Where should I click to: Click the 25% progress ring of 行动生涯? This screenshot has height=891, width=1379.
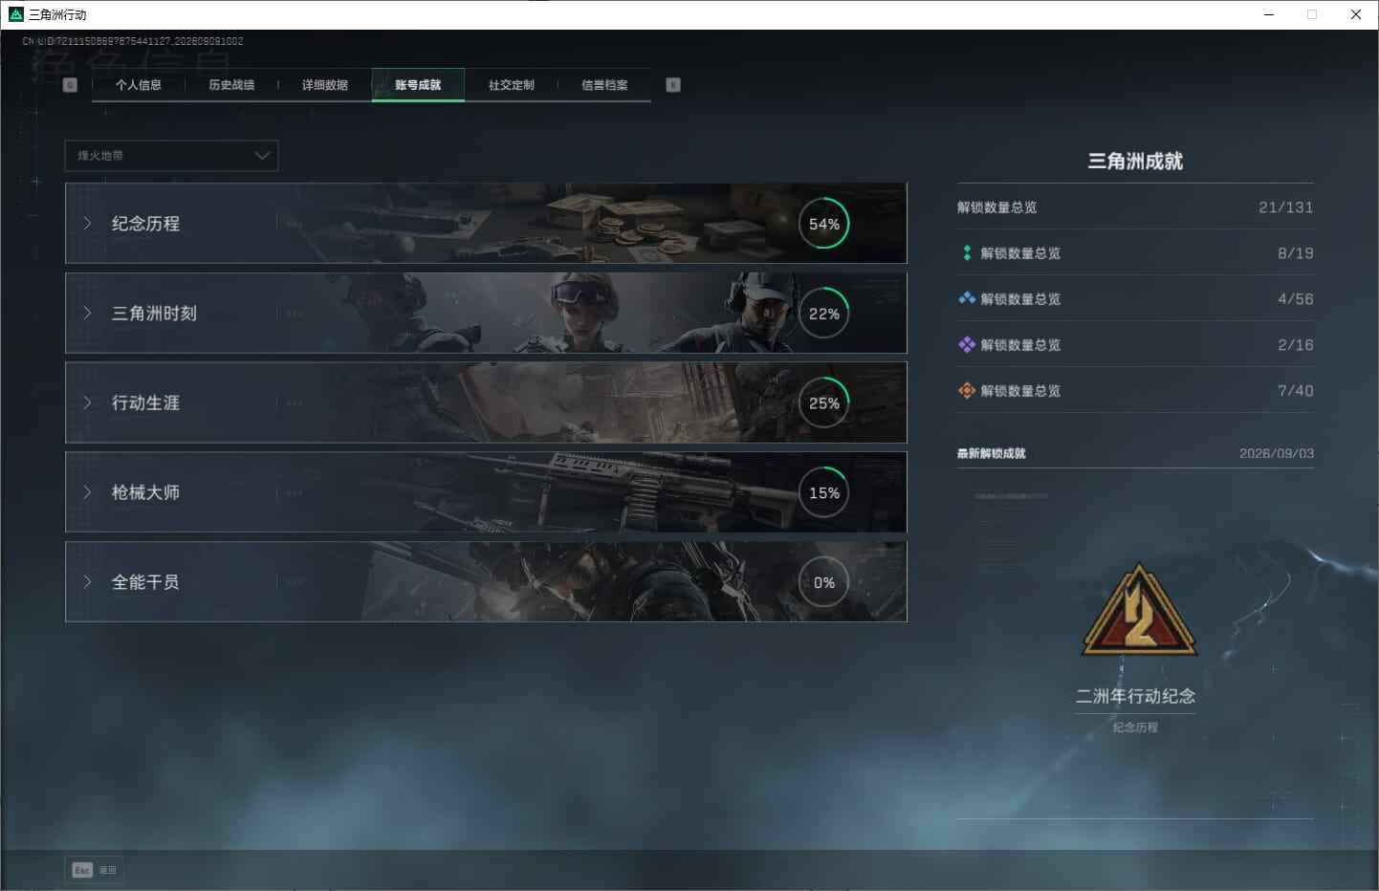[x=824, y=402]
